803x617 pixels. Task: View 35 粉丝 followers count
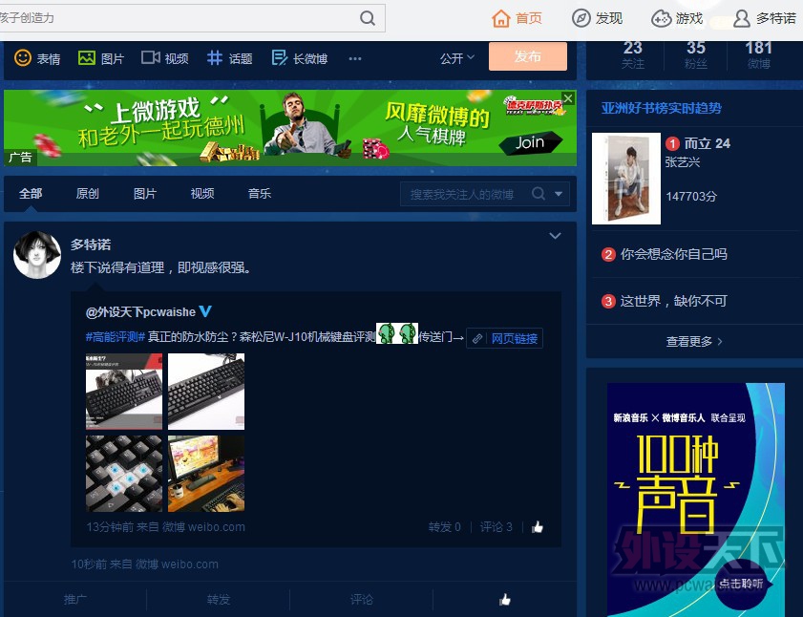click(696, 54)
